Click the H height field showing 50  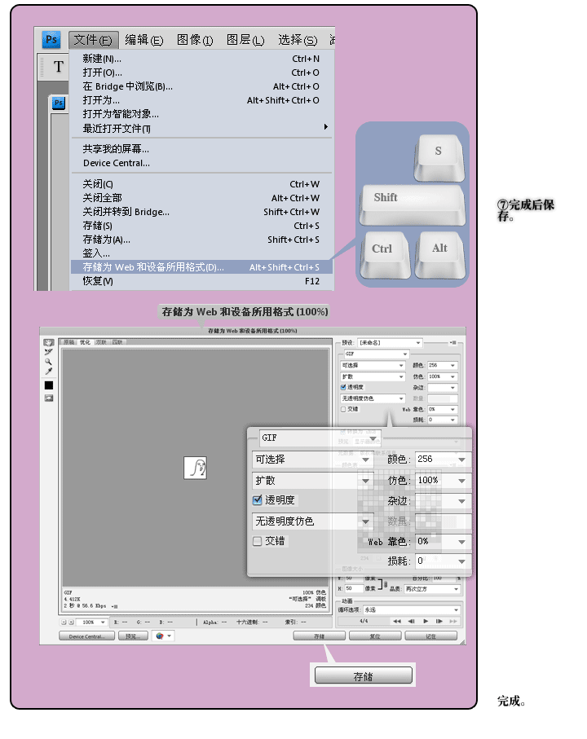(x=354, y=588)
